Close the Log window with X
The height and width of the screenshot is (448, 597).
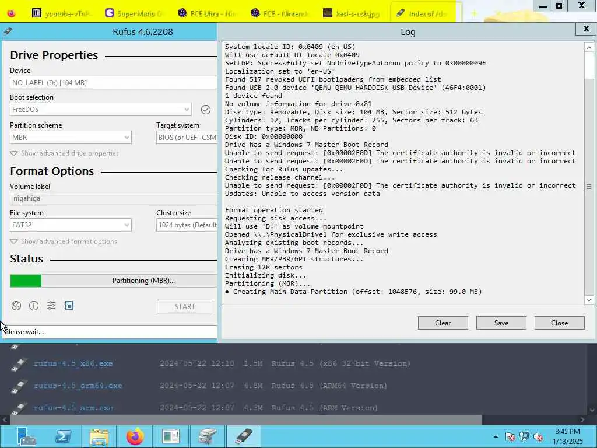[x=586, y=29]
